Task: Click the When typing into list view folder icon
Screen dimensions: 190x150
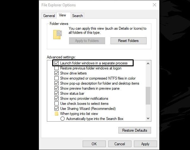Action: click(56, 114)
